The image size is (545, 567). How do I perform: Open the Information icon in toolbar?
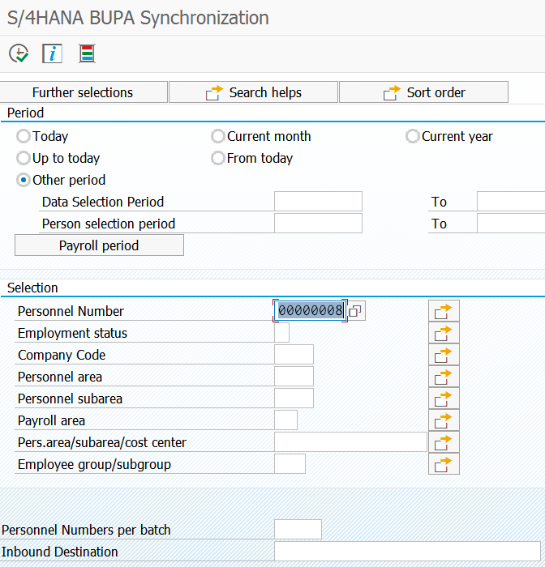tap(53, 53)
